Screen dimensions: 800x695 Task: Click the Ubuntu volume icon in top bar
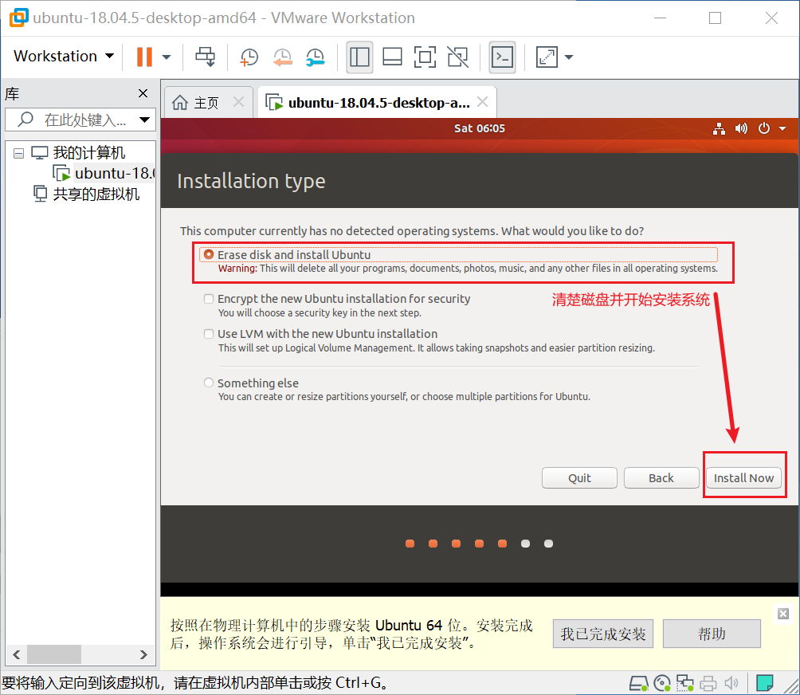pyautogui.click(x=741, y=128)
